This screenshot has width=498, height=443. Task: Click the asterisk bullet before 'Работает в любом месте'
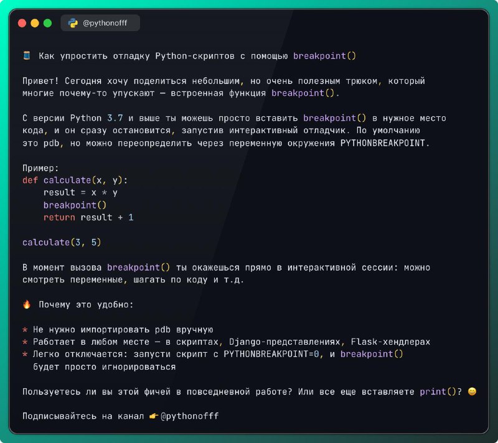click(x=25, y=342)
